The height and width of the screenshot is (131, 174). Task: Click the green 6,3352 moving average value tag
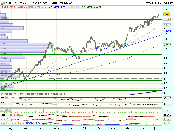(x=167, y=45)
